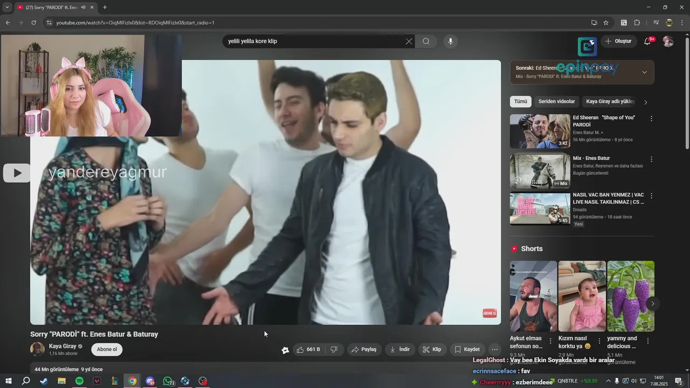
Task: Dislike the video with thumbs-down
Action: [334, 350]
